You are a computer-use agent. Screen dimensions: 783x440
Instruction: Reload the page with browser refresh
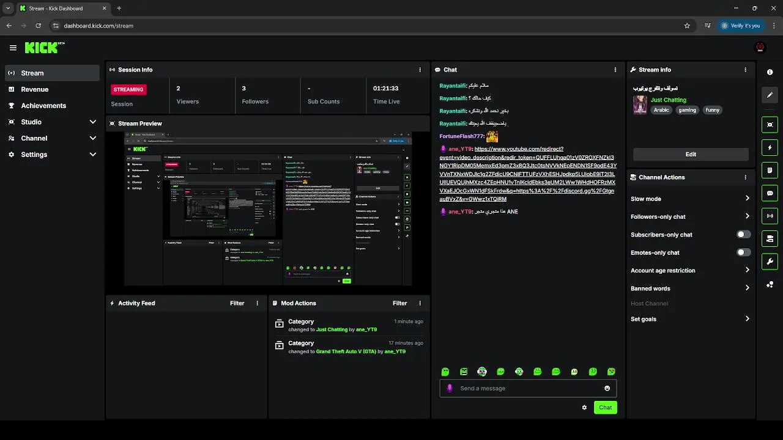click(x=38, y=26)
